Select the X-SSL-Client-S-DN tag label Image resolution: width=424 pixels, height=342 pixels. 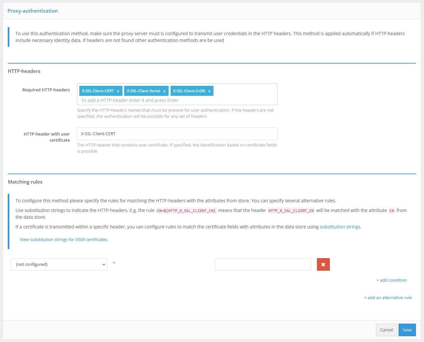click(189, 91)
